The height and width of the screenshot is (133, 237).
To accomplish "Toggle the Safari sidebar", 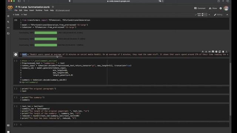I will pos(19,1).
